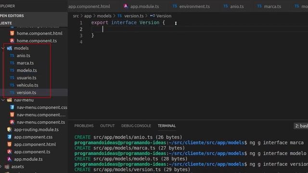Viewport: 308px width, 173px height.
Task: Click the CSS icon beside app.component.css
Action: click(9, 137)
